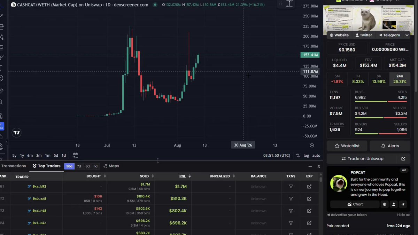Open the Top Traders tab
Image resolution: width=418 pixels, height=235 pixels.
[x=47, y=166]
